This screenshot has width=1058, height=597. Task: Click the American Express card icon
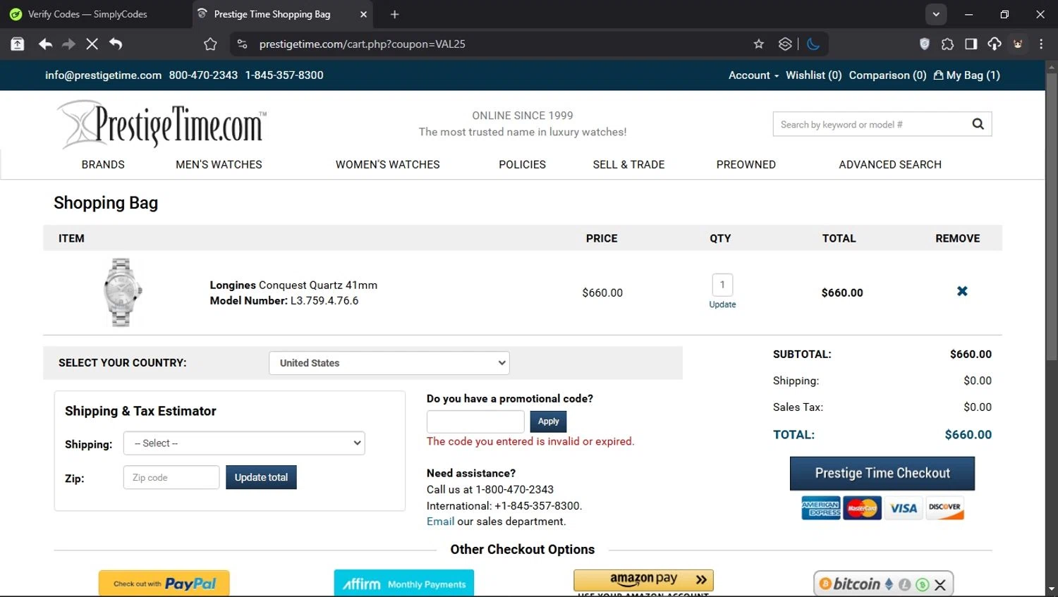coord(820,508)
